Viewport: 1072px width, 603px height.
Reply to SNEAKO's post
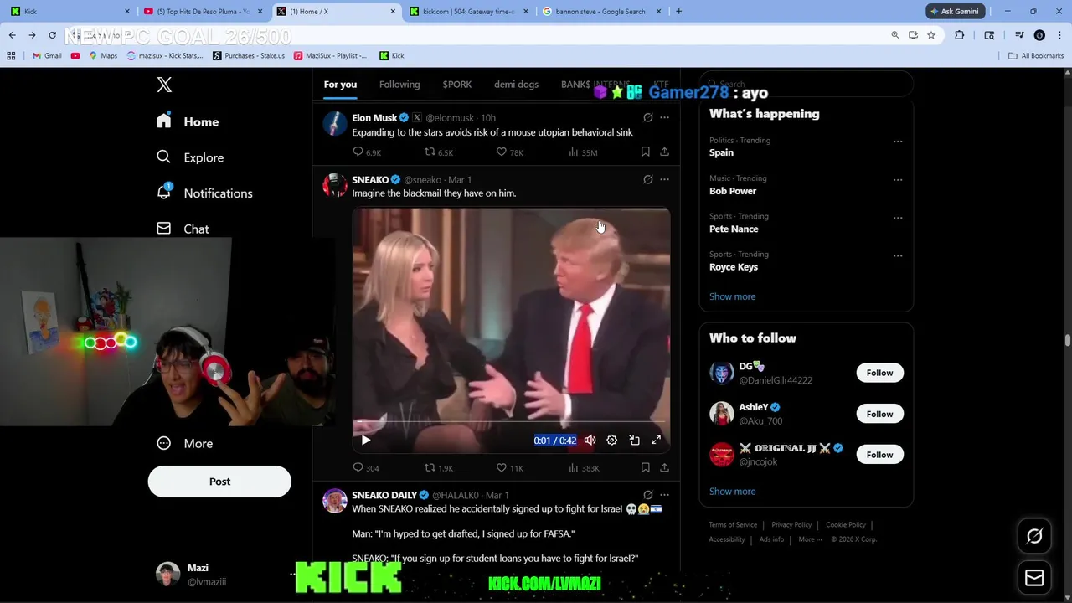point(366,468)
